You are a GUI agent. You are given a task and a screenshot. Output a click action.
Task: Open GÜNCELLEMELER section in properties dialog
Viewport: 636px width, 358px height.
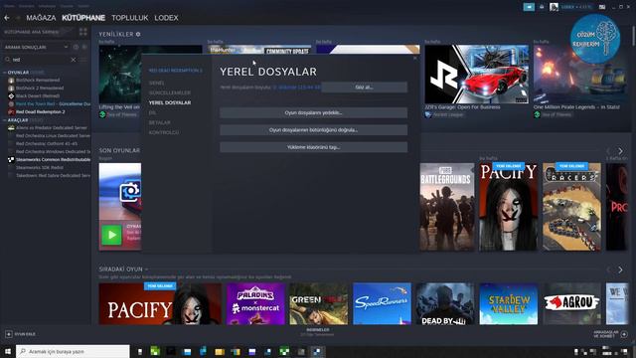170,92
